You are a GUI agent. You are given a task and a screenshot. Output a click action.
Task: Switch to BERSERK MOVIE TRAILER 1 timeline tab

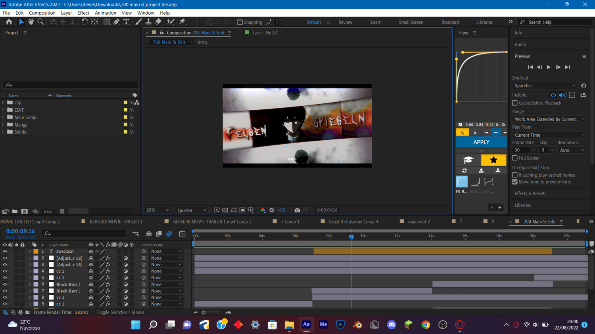pos(116,222)
